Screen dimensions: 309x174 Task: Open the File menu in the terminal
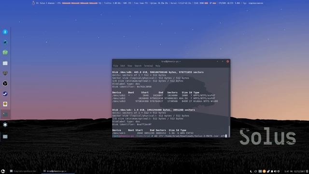point(116,66)
